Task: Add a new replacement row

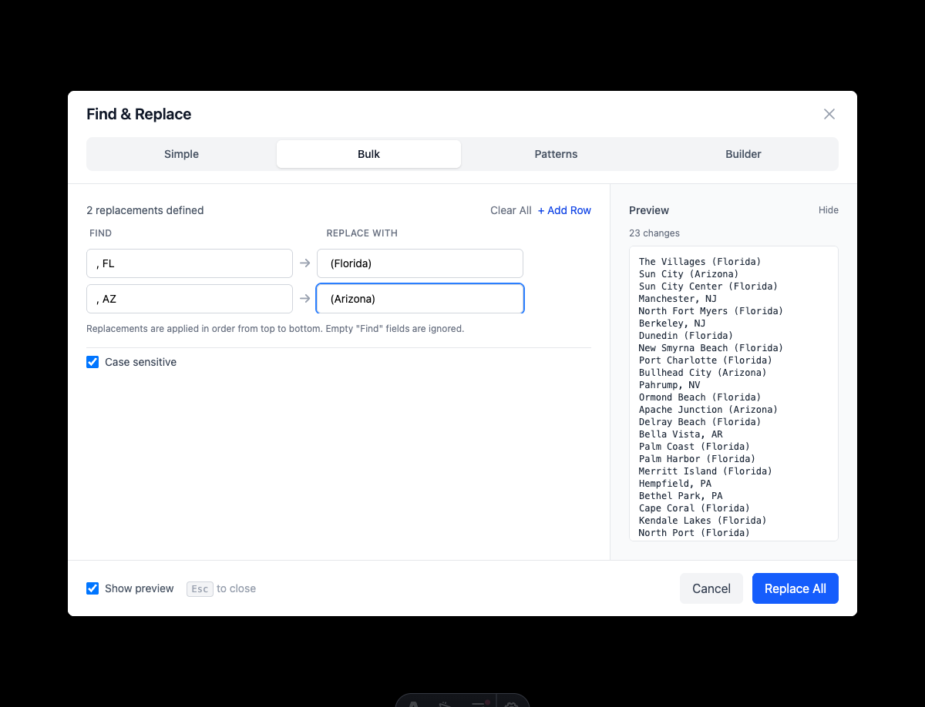Action: 564,209
